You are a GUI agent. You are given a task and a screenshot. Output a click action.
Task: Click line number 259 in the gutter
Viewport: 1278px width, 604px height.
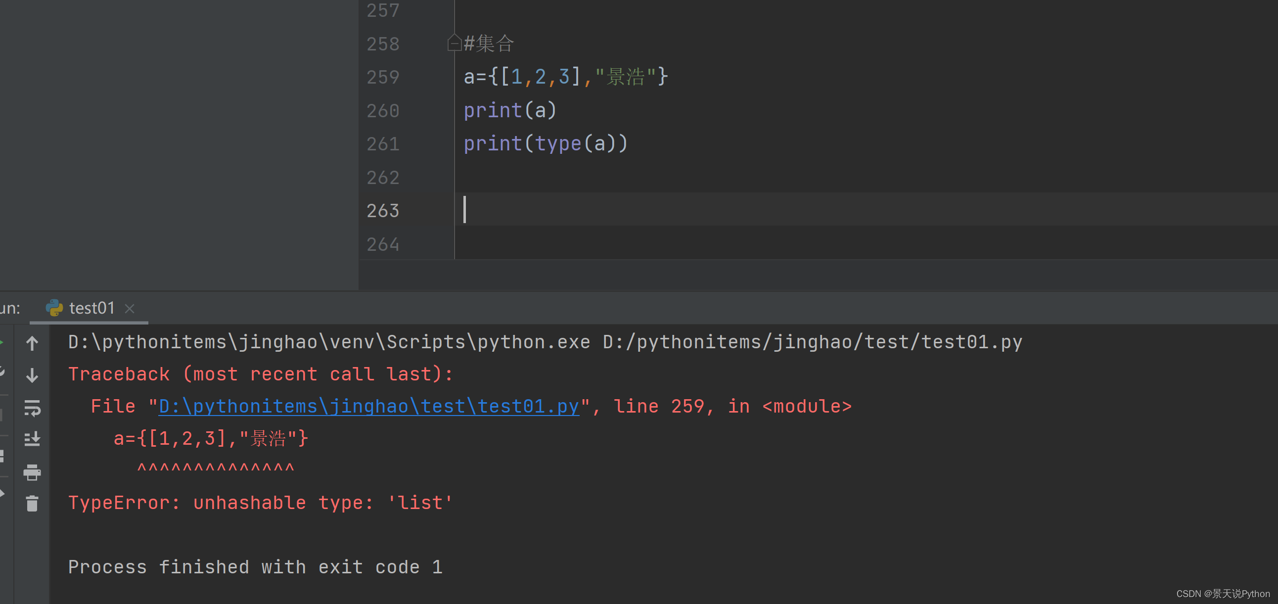tap(382, 77)
